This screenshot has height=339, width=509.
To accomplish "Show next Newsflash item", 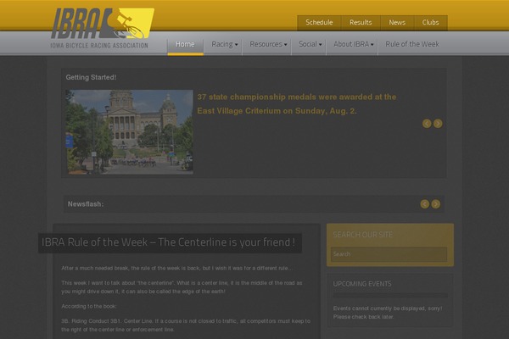I will click(x=436, y=204).
